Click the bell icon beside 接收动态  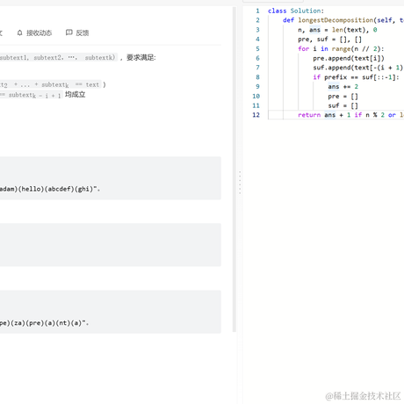coord(19,32)
